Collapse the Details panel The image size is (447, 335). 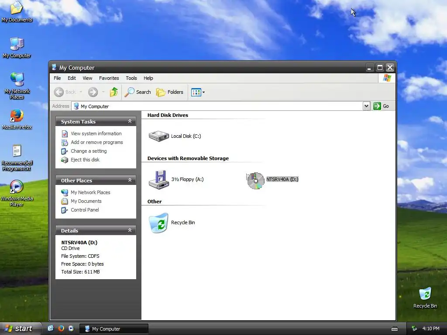click(x=130, y=230)
